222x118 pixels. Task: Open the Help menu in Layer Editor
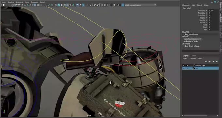(x=200, y=58)
